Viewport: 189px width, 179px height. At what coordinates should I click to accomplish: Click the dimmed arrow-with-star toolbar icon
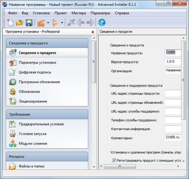tap(71, 22)
